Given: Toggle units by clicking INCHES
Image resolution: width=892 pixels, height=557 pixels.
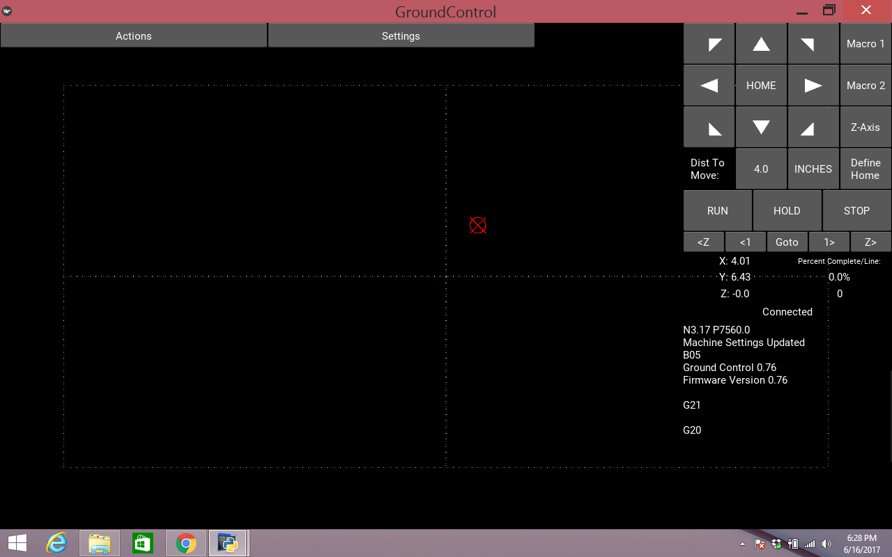Looking at the screenshot, I should [813, 168].
